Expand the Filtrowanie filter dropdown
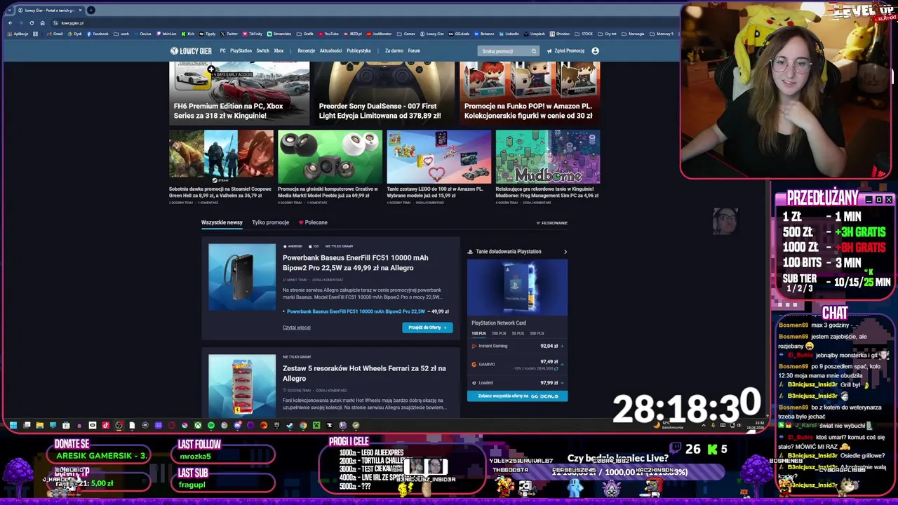This screenshot has width=898, height=505. pyautogui.click(x=552, y=223)
